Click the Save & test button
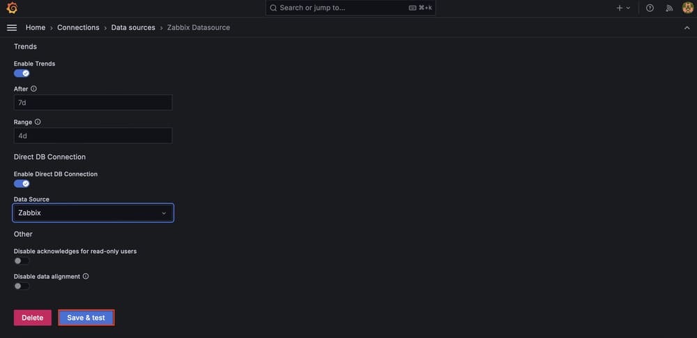The height and width of the screenshot is (338, 697). tap(86, 318)
